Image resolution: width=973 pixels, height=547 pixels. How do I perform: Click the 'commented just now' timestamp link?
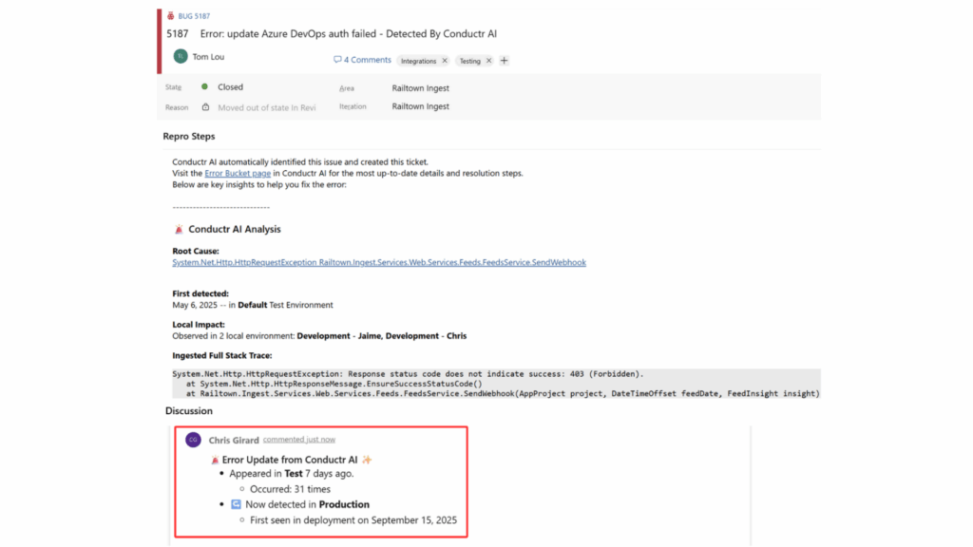[x=298, y=440]
